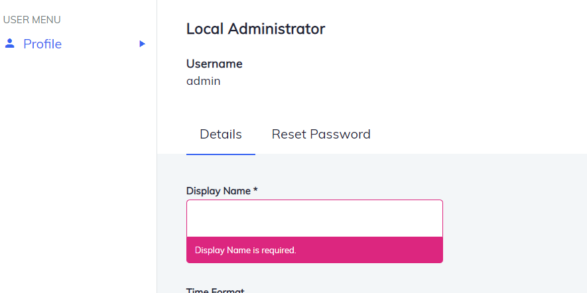Open the Profile menu item

(x=42, y=44)
